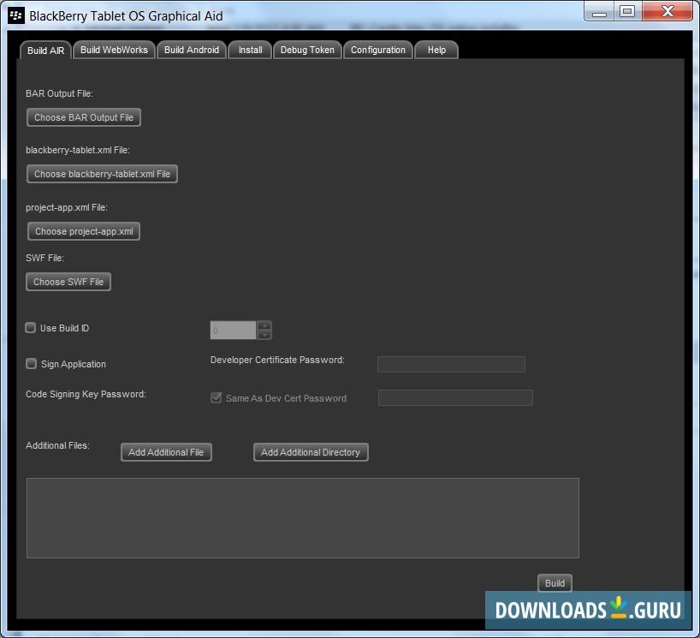Open the Debug Token tab

(307, 50)
